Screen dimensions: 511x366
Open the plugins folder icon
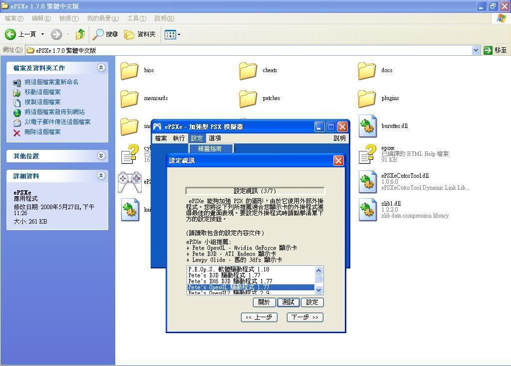pyautogui.click(x=367, y=99)
